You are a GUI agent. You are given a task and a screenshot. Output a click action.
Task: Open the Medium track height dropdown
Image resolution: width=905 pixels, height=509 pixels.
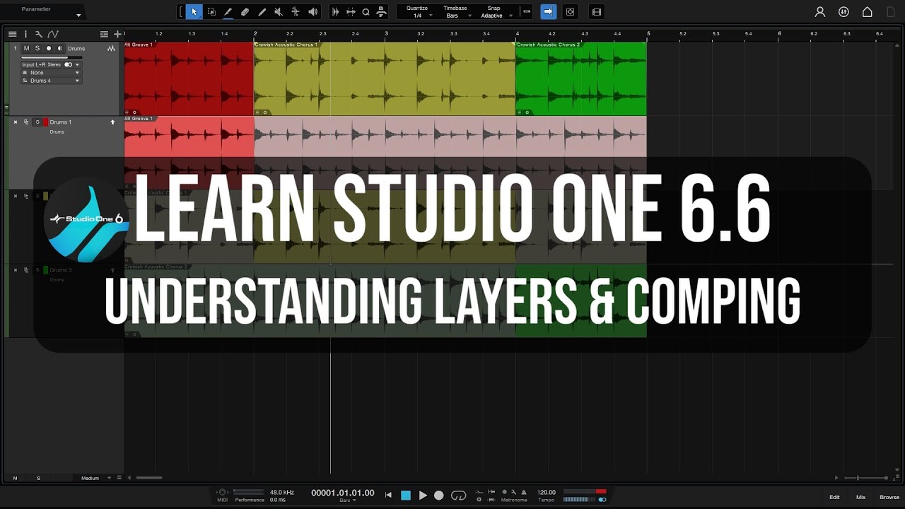click(x=96, y=478)
